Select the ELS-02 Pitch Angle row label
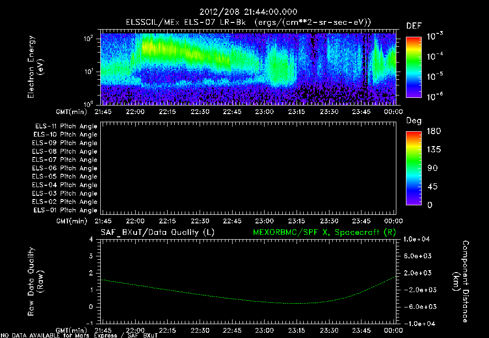The width and height of the screenshot is (489, 338). 65,202
